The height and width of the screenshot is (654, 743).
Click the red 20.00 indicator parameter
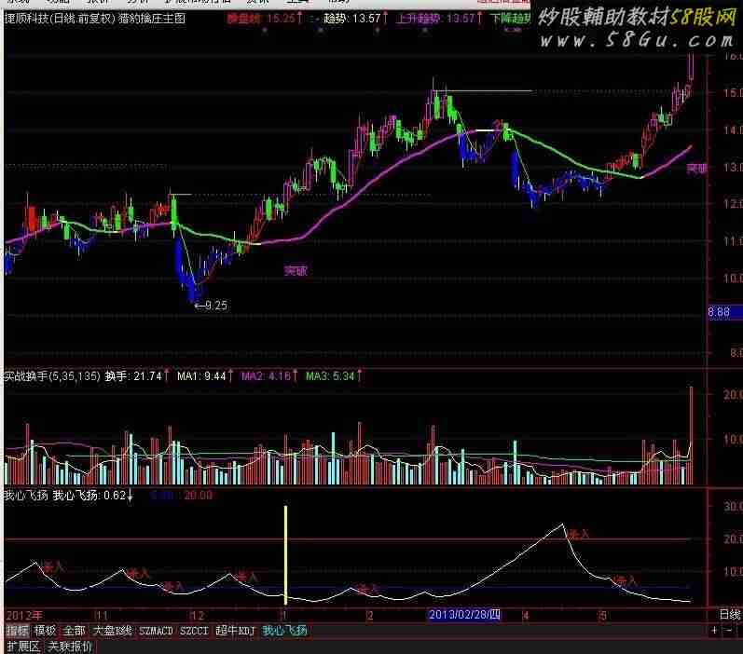point(198,496)
